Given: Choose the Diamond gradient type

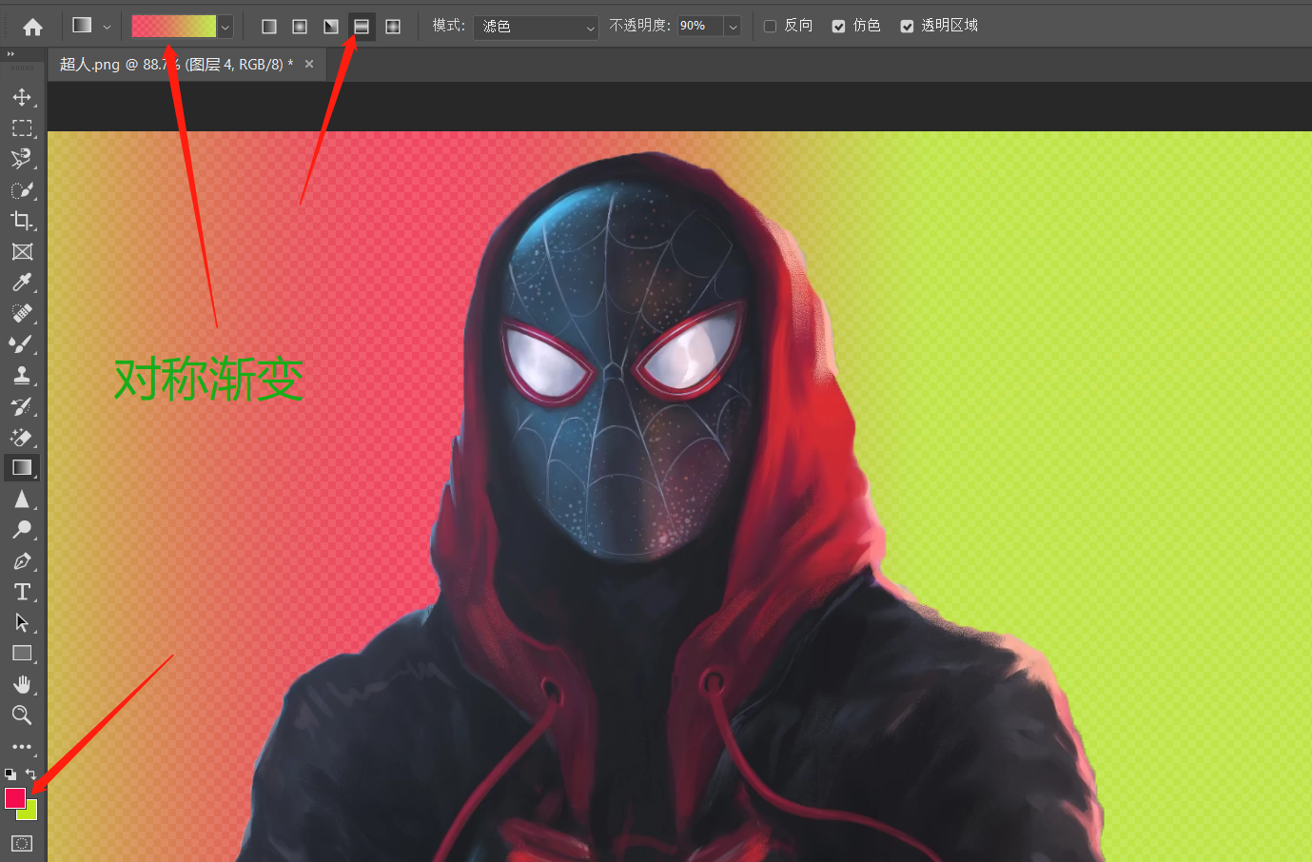Looking at the screenshot, I should click(393, 27).
